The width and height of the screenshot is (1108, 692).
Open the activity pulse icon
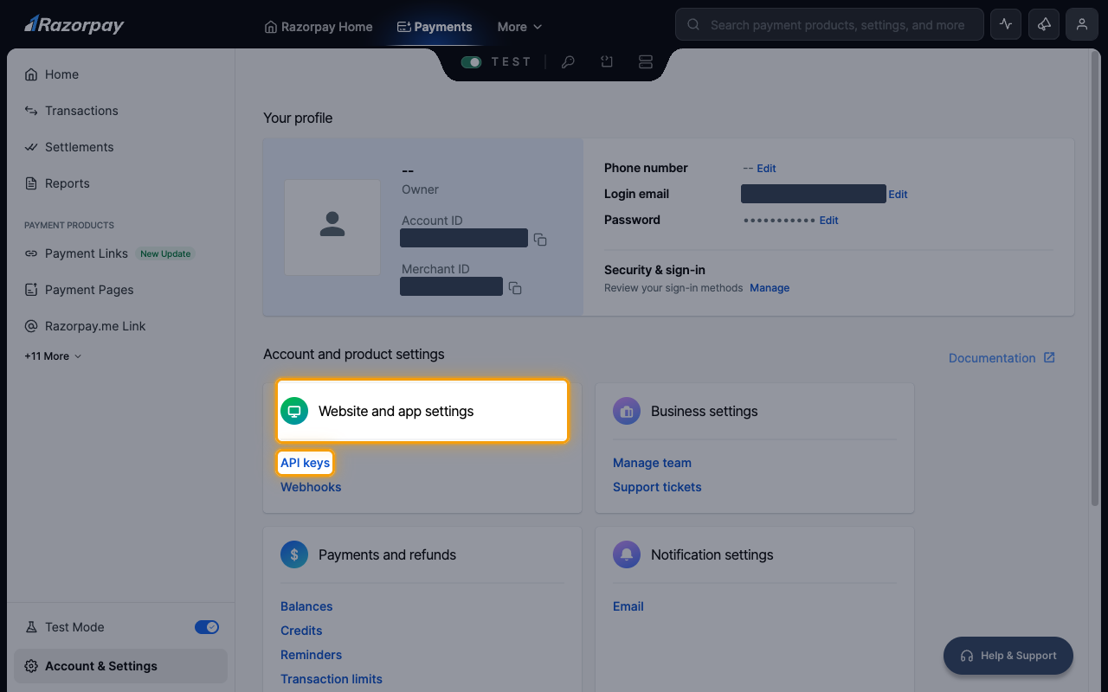tap(1006, 25)
